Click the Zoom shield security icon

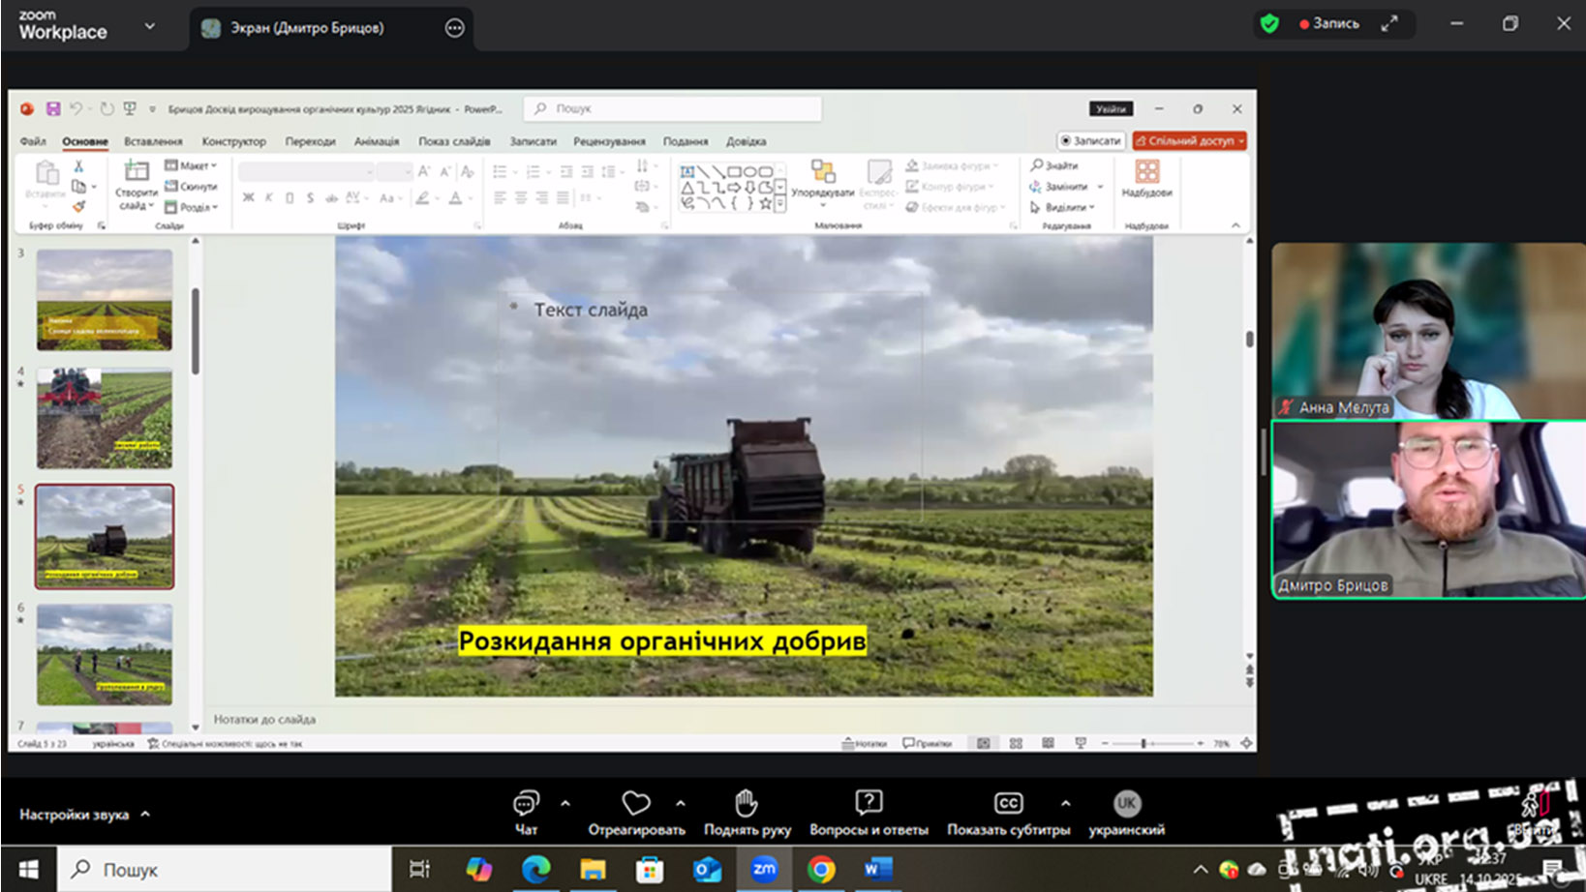point(1269,24)
